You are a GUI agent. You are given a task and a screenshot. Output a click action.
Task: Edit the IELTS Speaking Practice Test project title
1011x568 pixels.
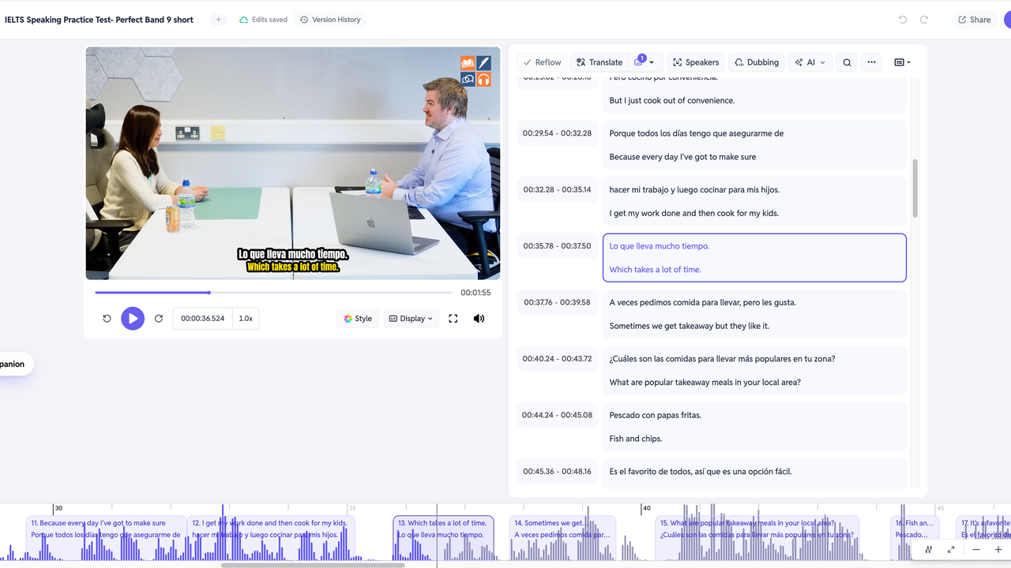100,20
